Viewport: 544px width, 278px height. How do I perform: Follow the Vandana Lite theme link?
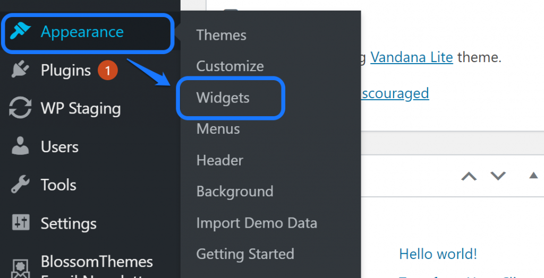click(411, 57)
